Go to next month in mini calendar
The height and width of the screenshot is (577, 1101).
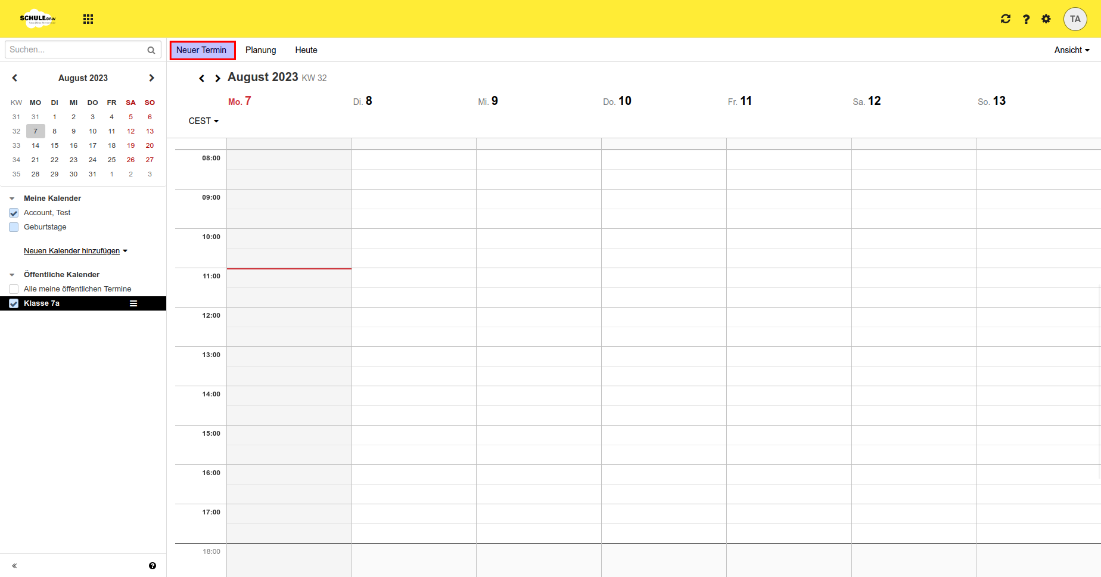(151, 78)
